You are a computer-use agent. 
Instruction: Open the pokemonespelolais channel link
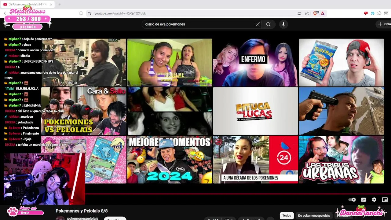(83, 218)
